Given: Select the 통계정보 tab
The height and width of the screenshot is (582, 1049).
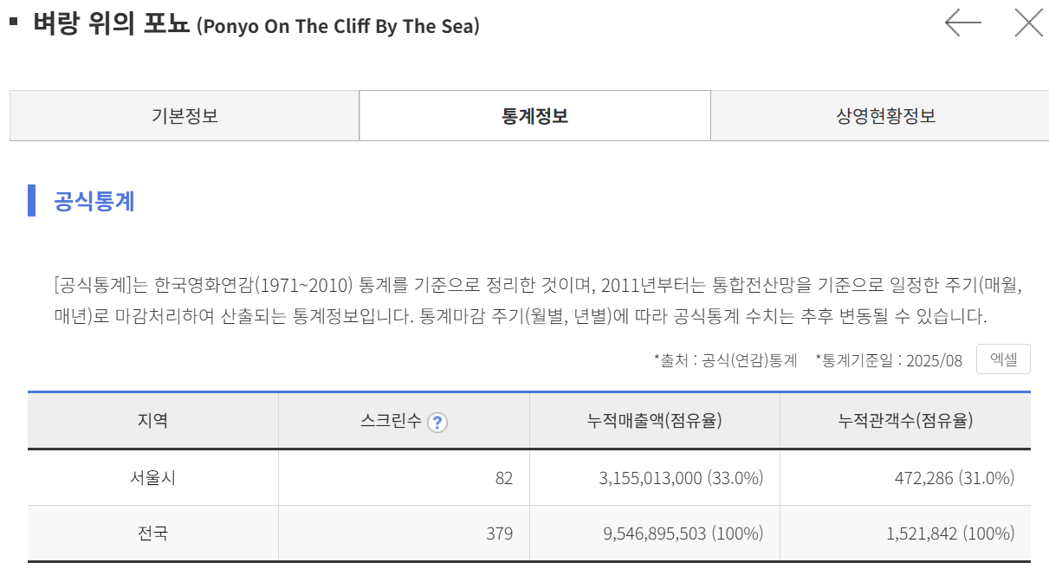Looking at the screenshot, I should (534, 116).
